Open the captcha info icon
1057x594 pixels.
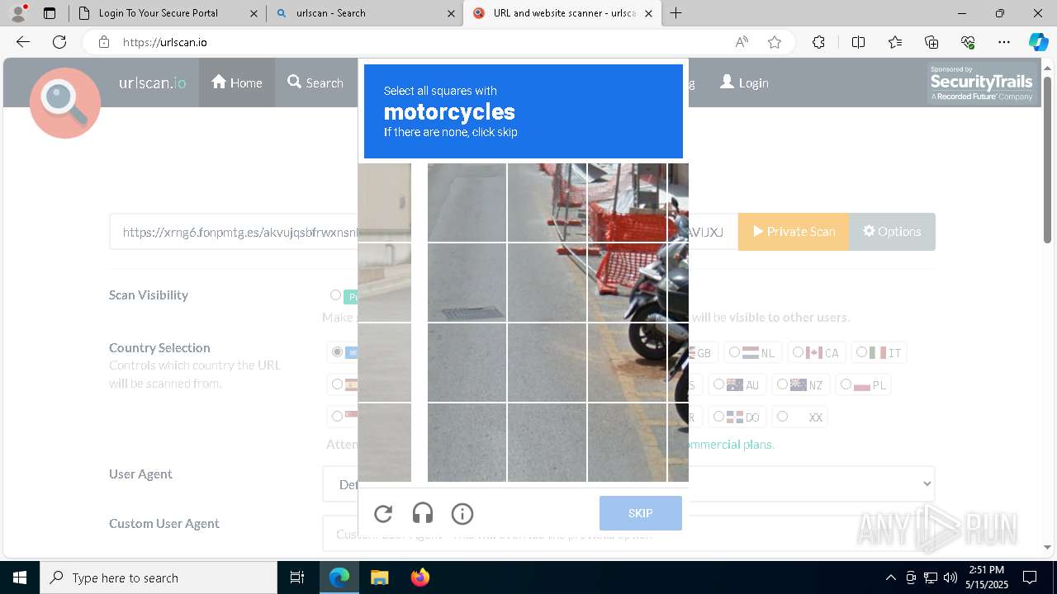(462, 514)
